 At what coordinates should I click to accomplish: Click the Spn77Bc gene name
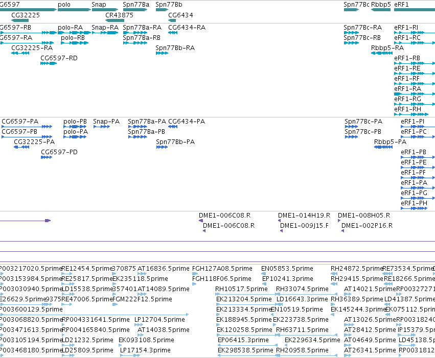click(356, 5)
